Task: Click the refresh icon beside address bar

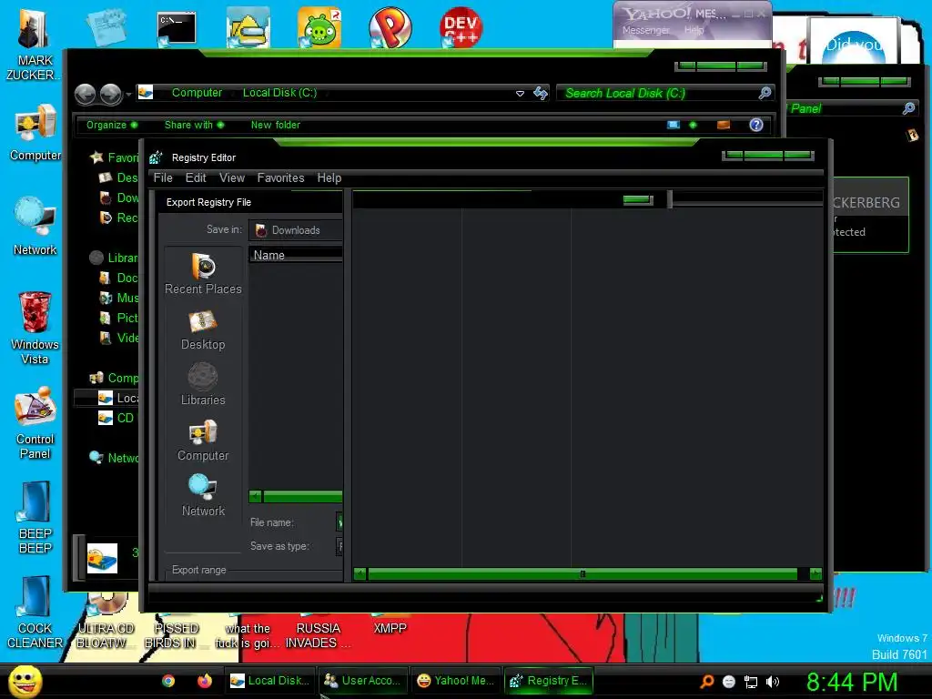Action: click(541, 94)
